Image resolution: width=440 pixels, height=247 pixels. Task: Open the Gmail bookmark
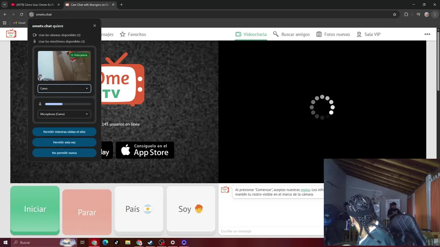(x=19, y=23)
